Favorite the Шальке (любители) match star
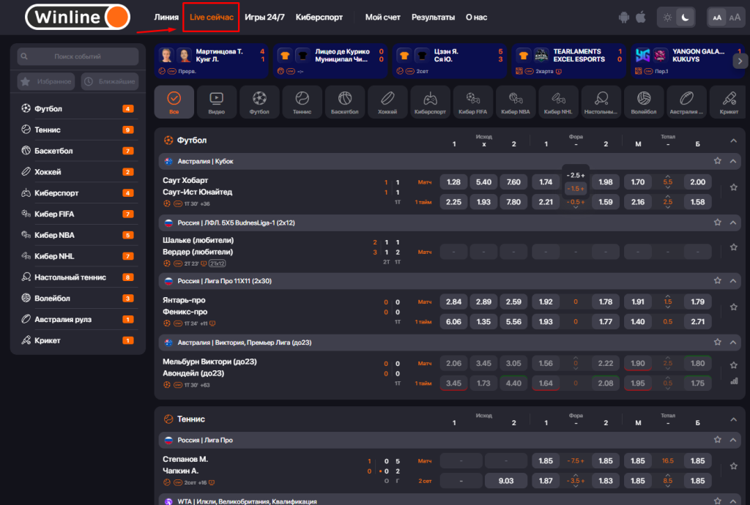The width and height of the screenshot is (750, 505). pyautogui.click(x=734, y=247)
